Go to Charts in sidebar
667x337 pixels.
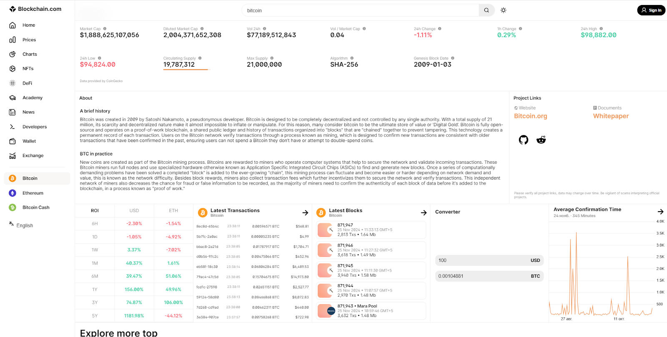tap(30, 54)
